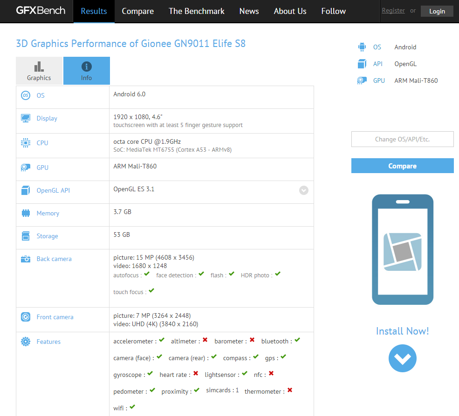Click 'ARM Mali-T860' in sidebar

[x=416, y=81]
